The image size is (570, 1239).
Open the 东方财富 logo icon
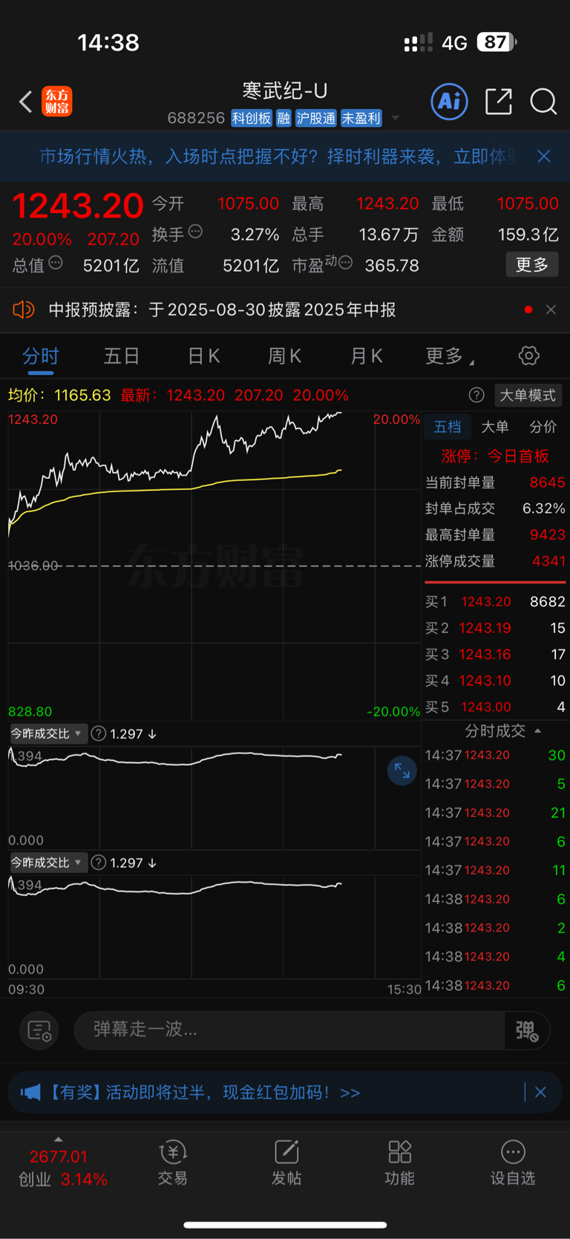tap(57, 102)
